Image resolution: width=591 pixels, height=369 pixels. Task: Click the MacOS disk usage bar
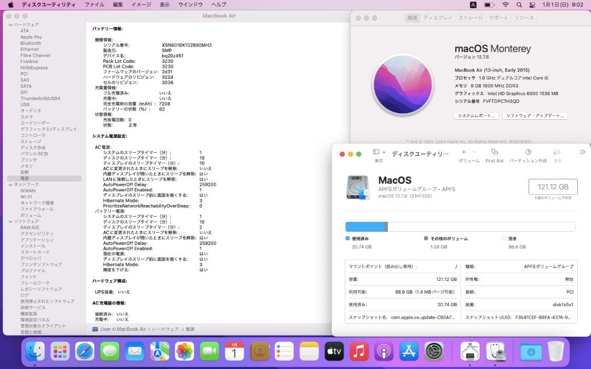pos(460,227)
